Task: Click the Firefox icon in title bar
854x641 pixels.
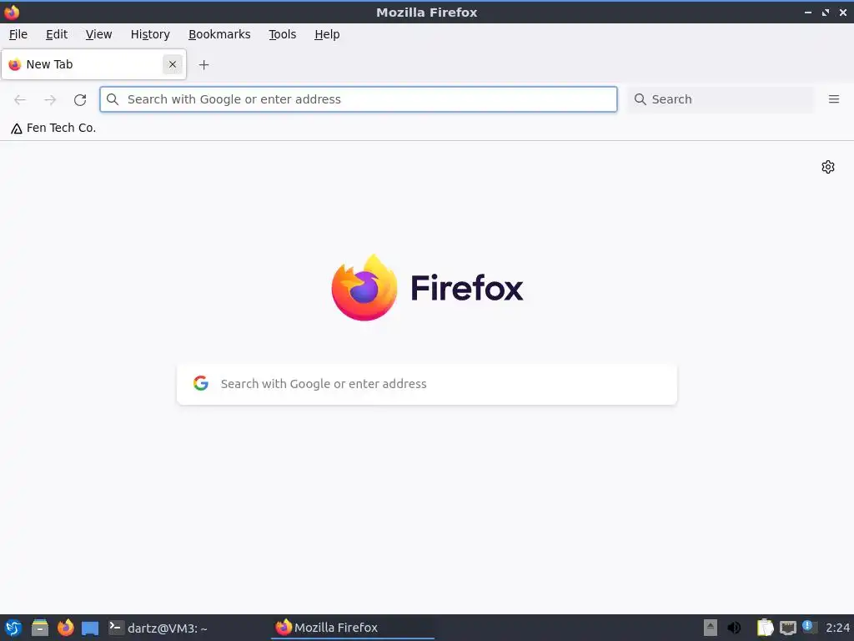Action: 12,12
